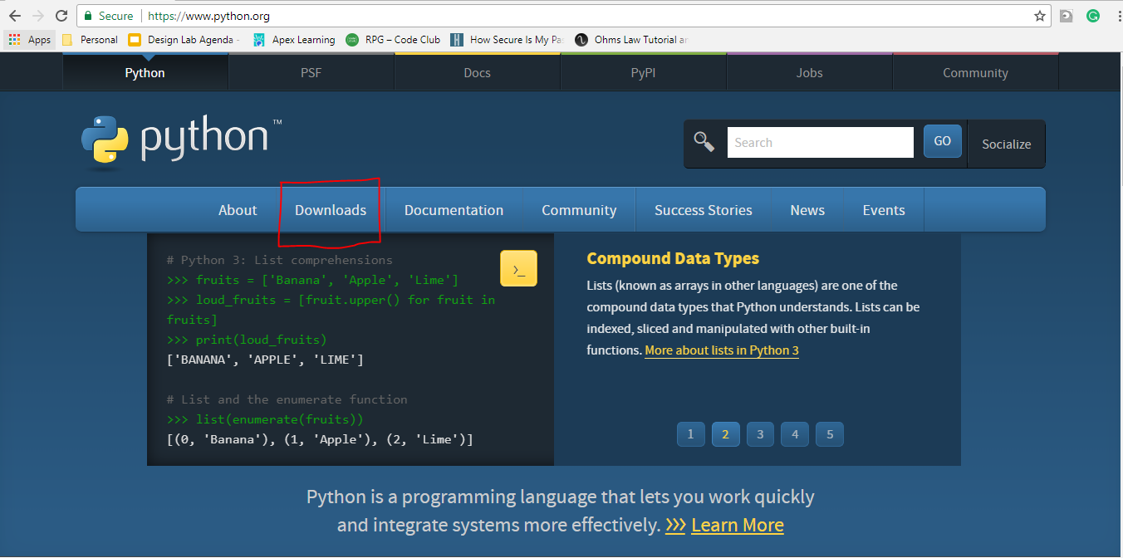Click the gray extension icon beside the star
1123x558 pixels.
click(x=1067, y=16)
